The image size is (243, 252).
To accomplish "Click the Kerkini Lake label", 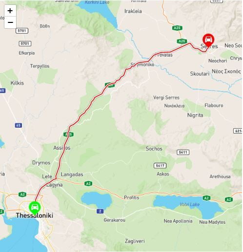I will pos(97,2).
